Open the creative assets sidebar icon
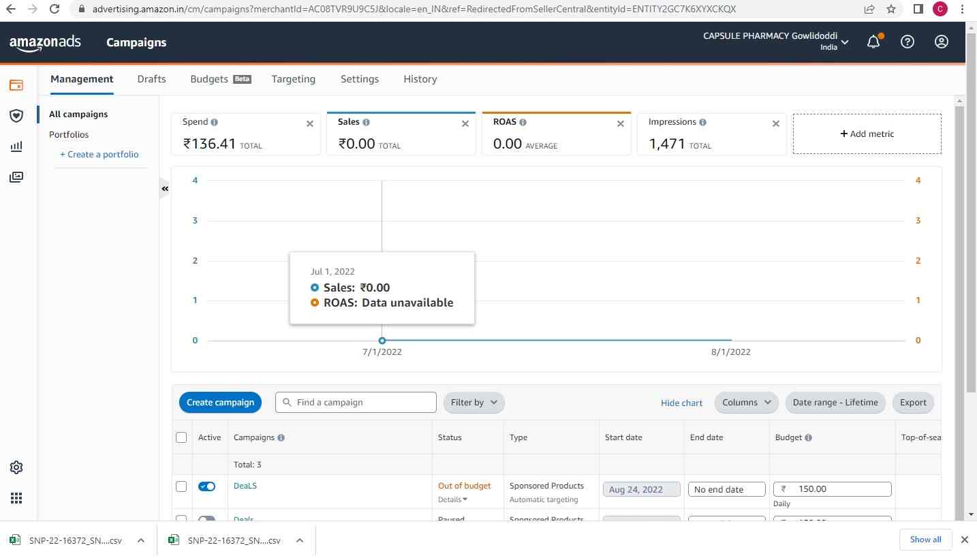Viewport: 977px width, 558px height. tap(16, 177)
